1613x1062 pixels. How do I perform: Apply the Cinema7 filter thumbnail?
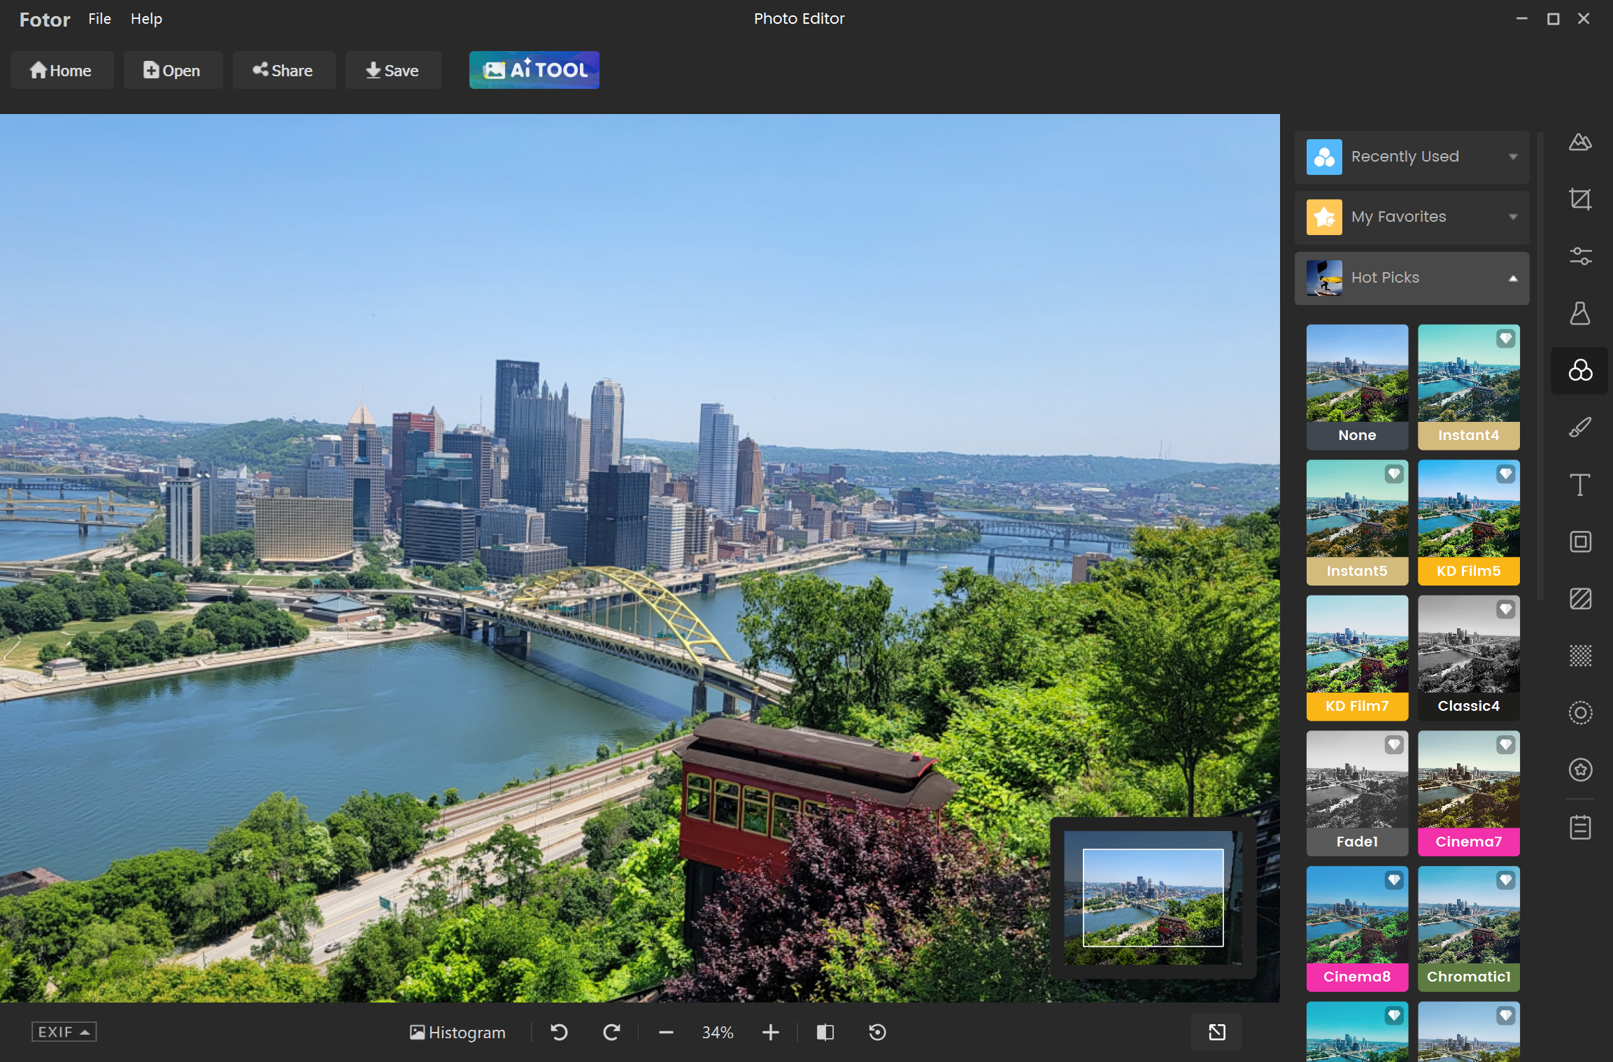(1468, 784)
